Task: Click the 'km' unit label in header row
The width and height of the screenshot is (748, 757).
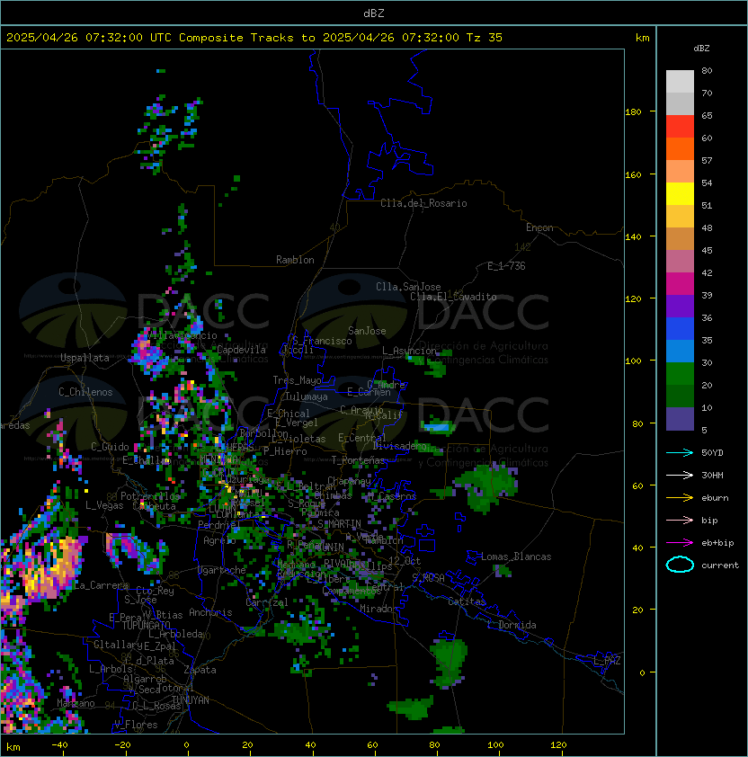Action: tap(642, 38)
